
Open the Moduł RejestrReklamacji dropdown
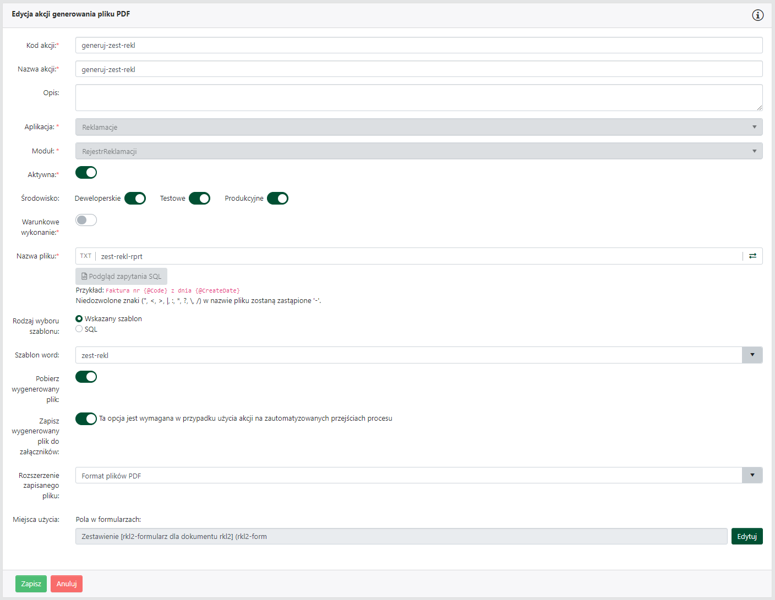(x=418, y=151)
